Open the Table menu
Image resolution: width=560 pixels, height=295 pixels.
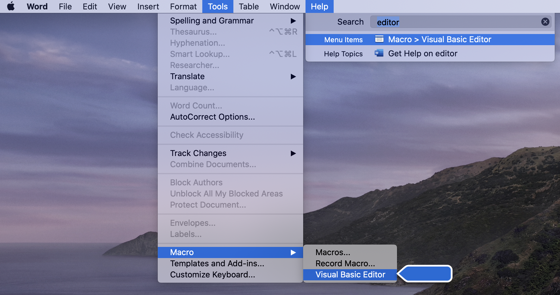(249, 6)
